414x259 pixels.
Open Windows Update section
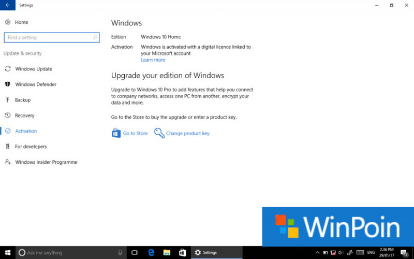(34, 69)
